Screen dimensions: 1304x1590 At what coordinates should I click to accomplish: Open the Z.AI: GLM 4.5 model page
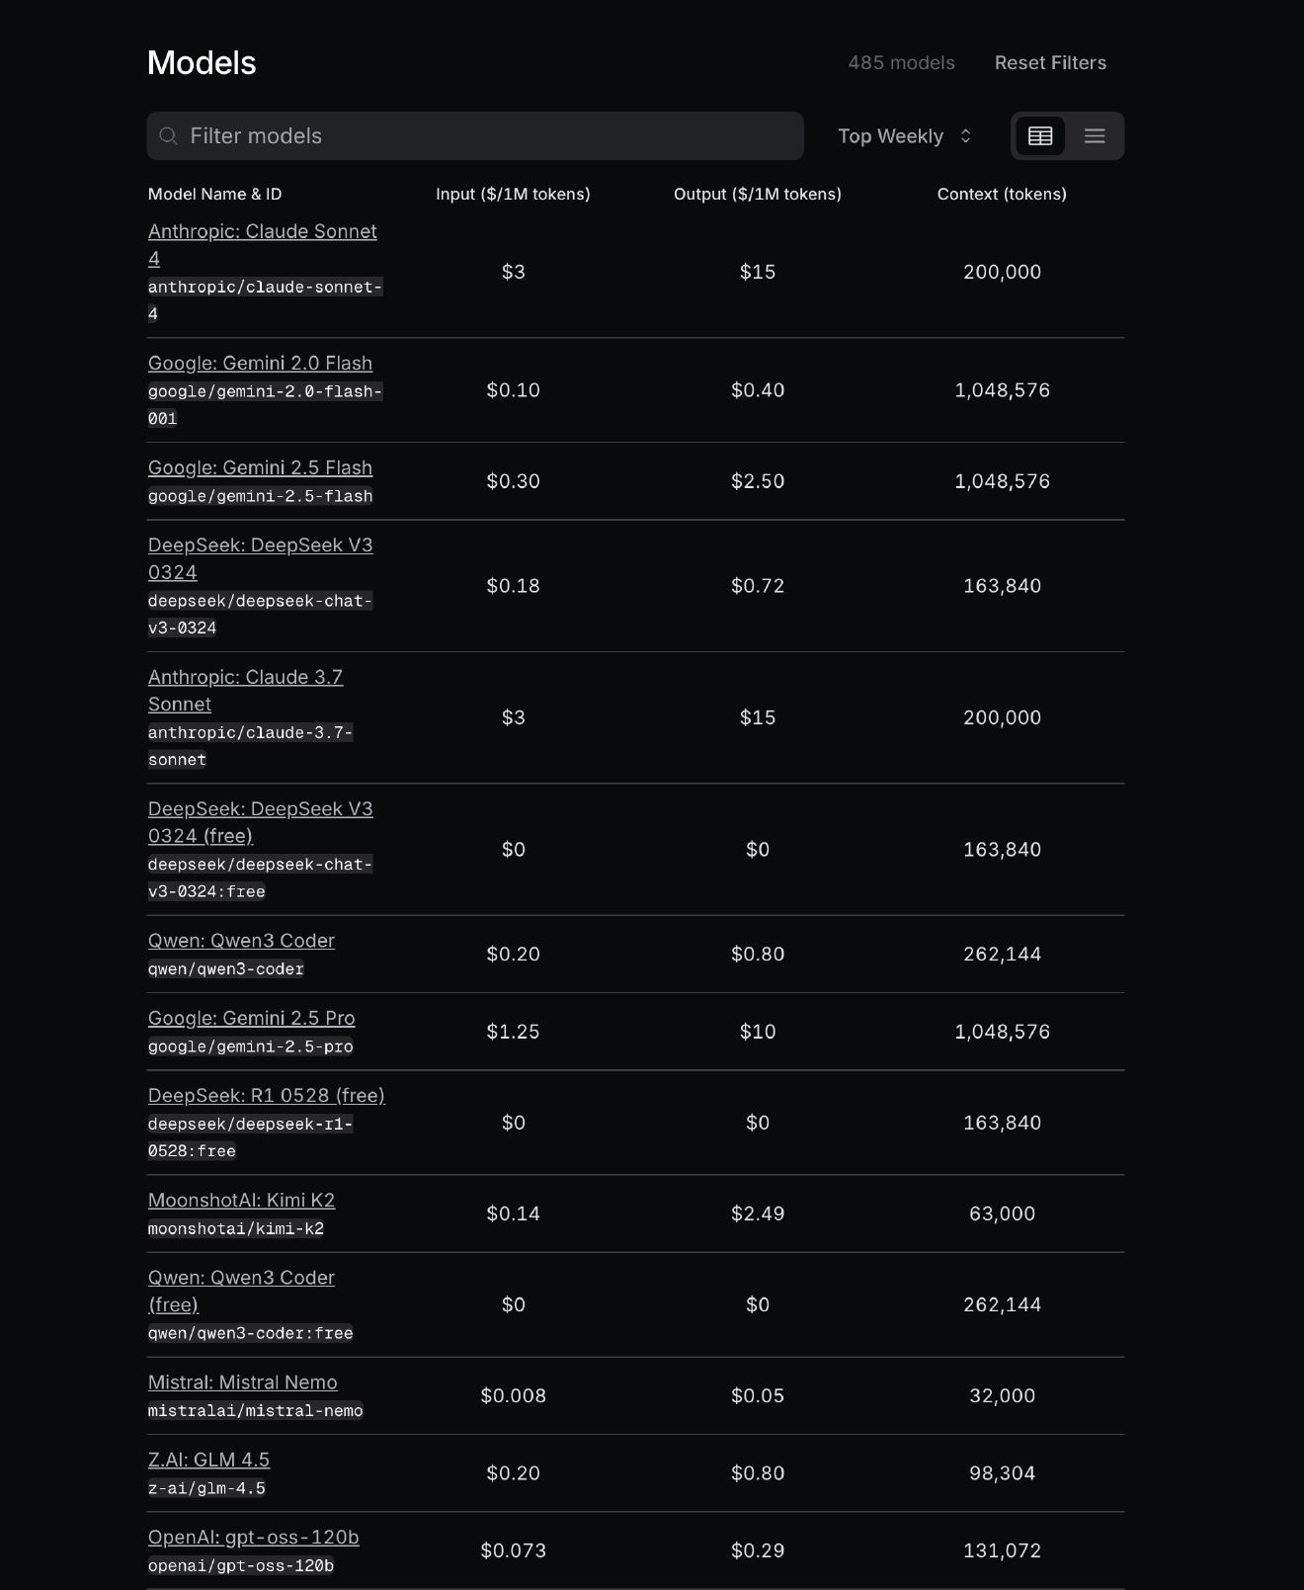(209, 1460)
